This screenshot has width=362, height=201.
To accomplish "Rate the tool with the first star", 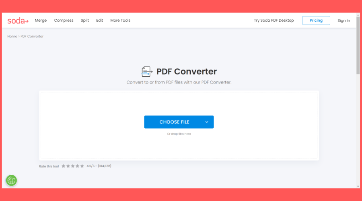I will [x=64, y=166].
